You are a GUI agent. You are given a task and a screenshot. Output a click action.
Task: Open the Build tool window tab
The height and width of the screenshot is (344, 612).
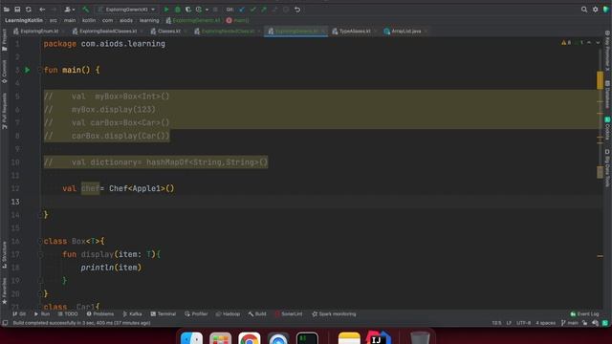click(x=257, y=314)
